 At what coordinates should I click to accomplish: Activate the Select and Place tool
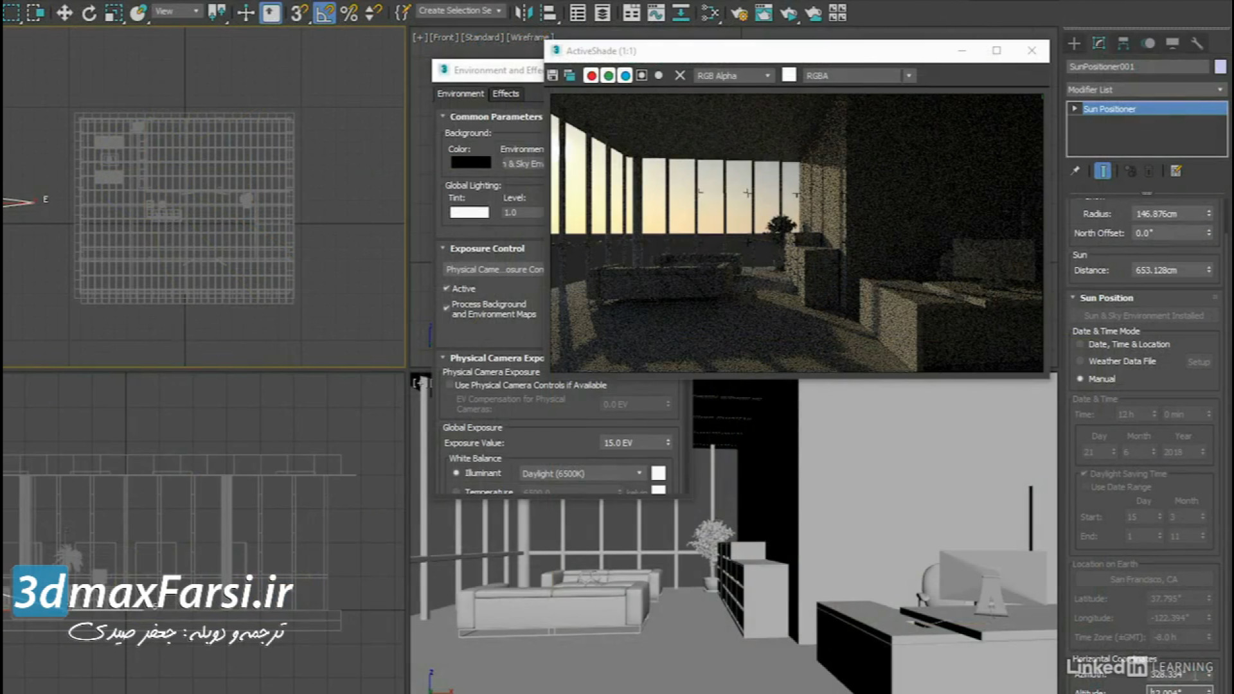(x=138, y=12)
